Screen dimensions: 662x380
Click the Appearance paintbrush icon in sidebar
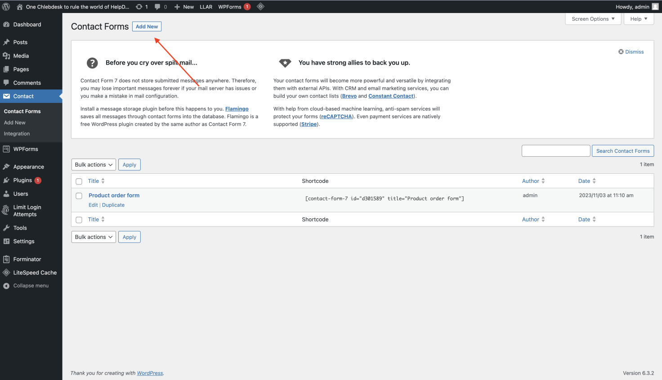6,167
